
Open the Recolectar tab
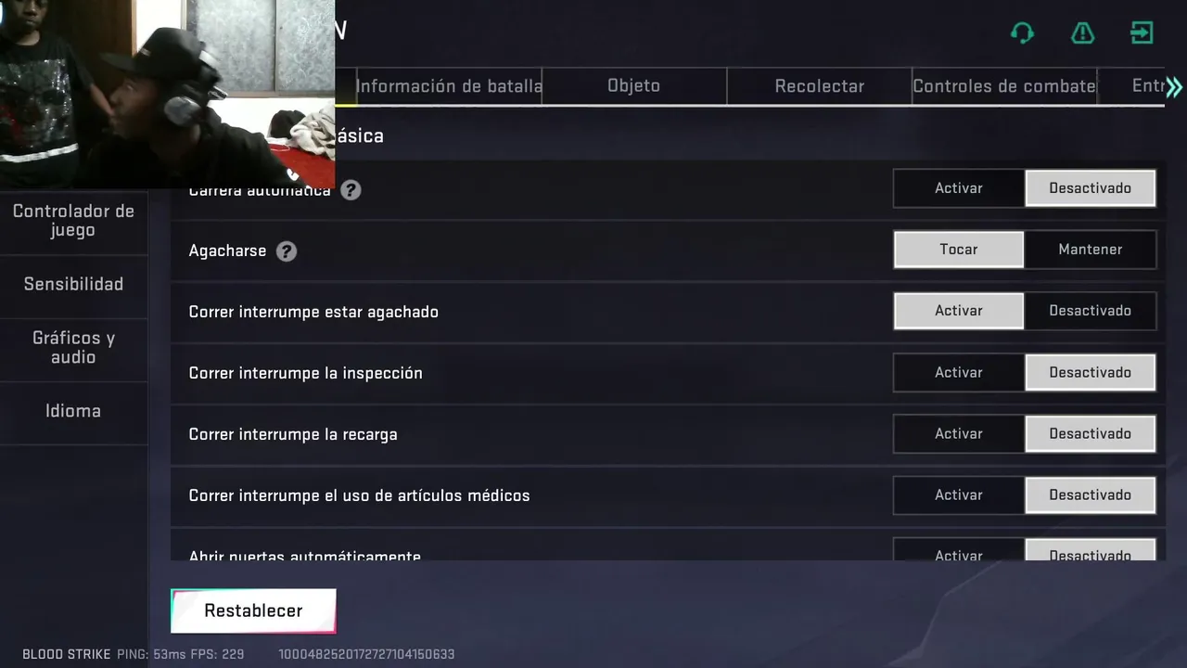[820, 86]
